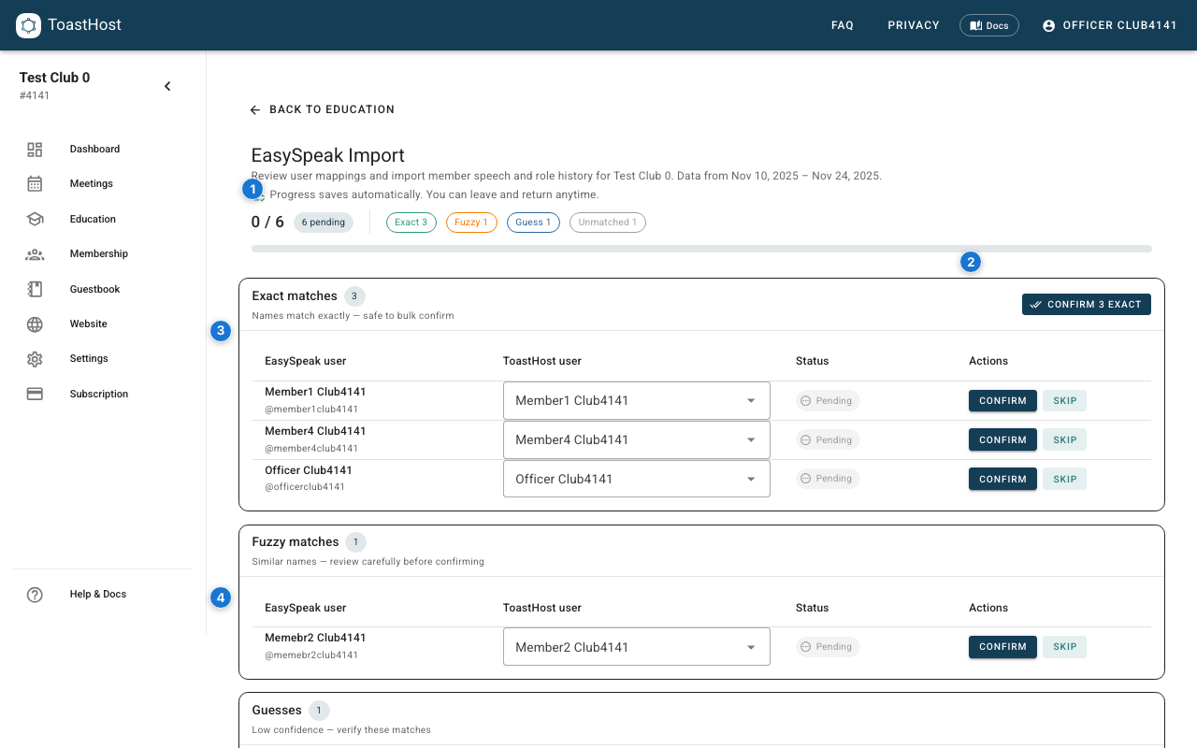
Task: Toggle the Unmatched 1 filter chip
Action: coord(607,222)
